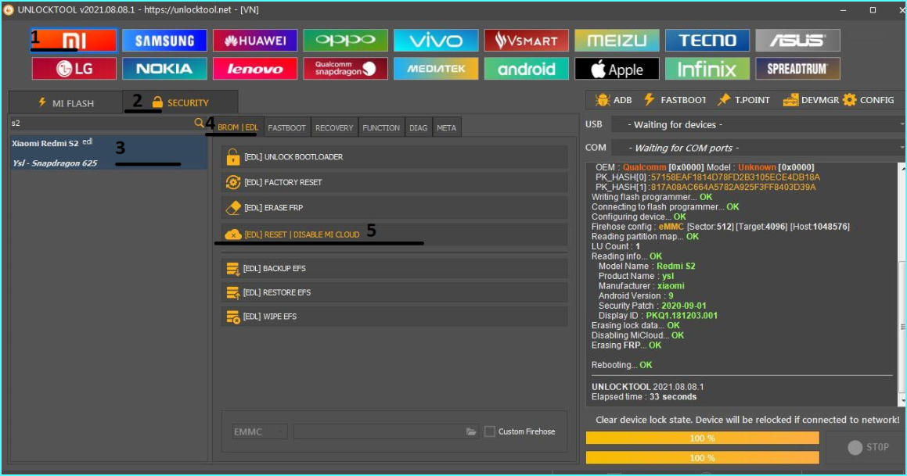Open the Fastboot toolbar tool
Screen dimensions: 907x476
coord(675,100)
